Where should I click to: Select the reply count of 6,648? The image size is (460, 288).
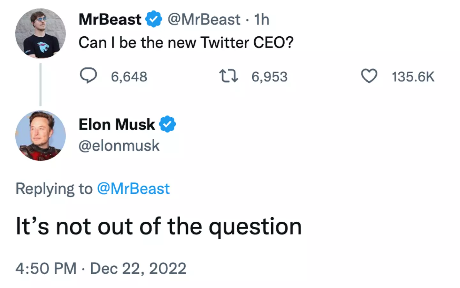coord(129,77)
